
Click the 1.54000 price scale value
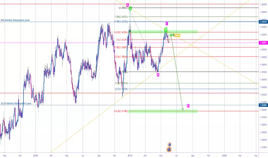tap(263, 95)
